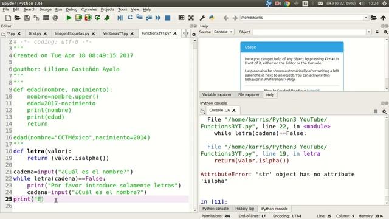The image size is (389, 219).
Task: Expand the working directory path dropdown
Action: (366, 18)
